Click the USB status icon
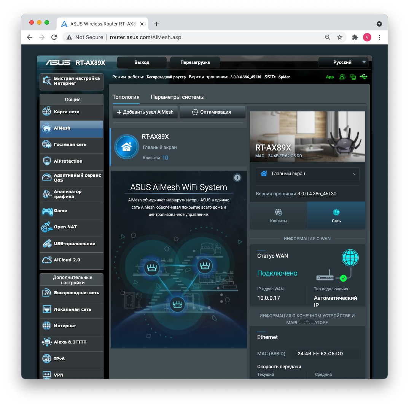 (x=363, y=77)
